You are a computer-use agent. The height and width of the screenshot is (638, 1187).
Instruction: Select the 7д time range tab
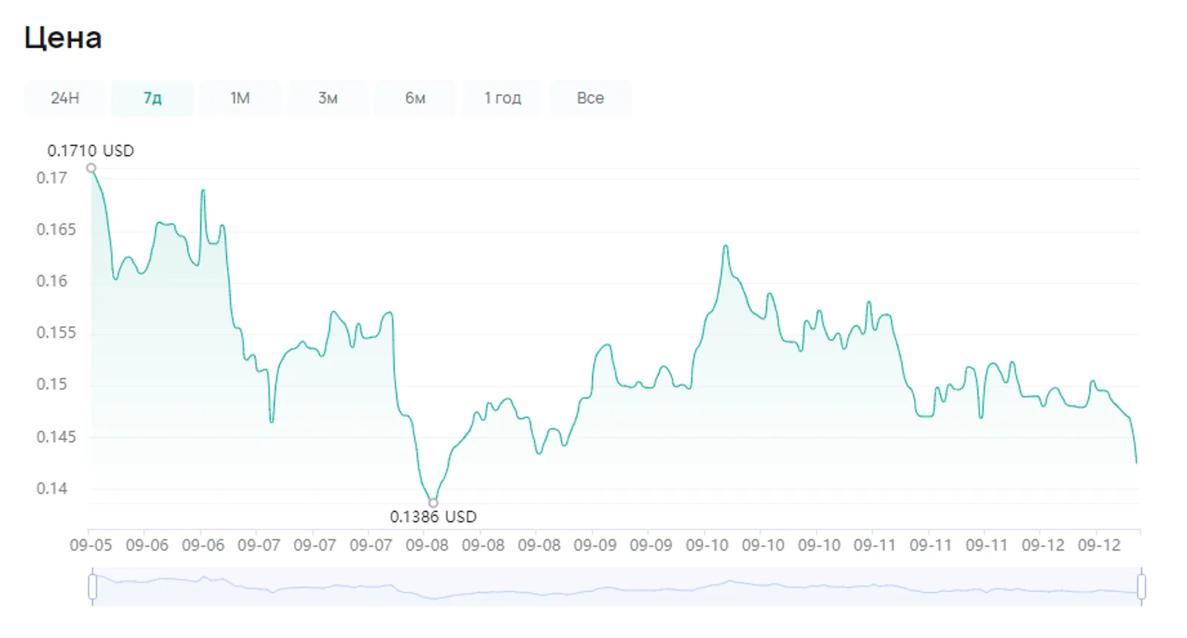tap(152, 98)
